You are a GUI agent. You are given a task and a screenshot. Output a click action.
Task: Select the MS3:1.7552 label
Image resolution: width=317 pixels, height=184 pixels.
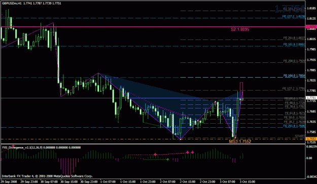(240, 141)
